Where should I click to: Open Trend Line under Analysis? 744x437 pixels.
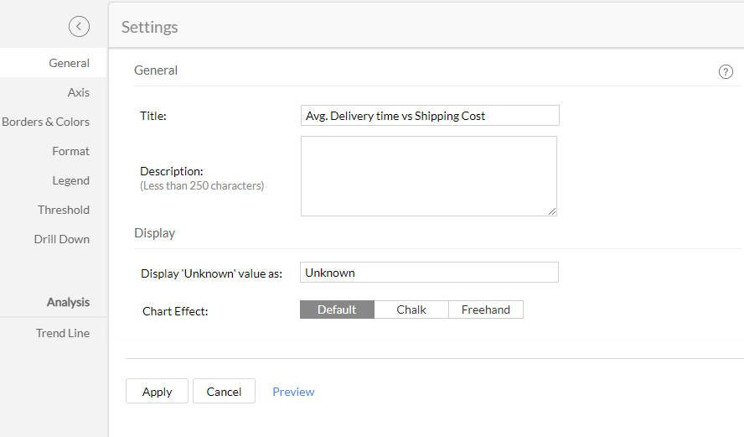click(63, 333)
